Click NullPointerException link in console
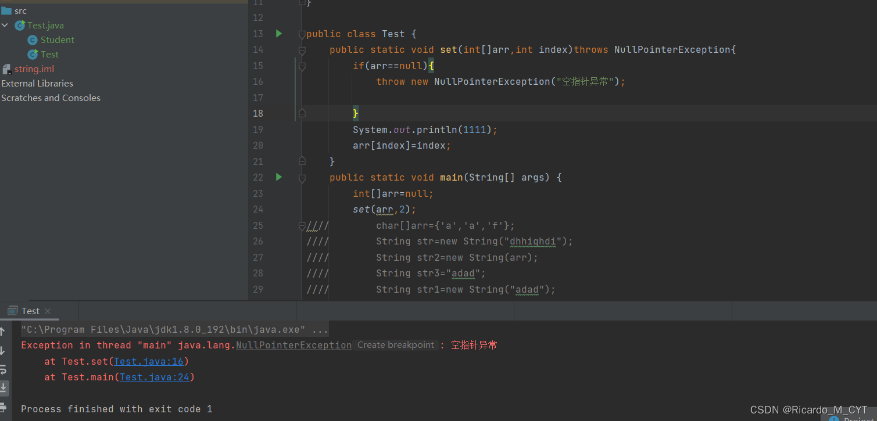Viewport: 877px width, 421px height. [294, 345]
